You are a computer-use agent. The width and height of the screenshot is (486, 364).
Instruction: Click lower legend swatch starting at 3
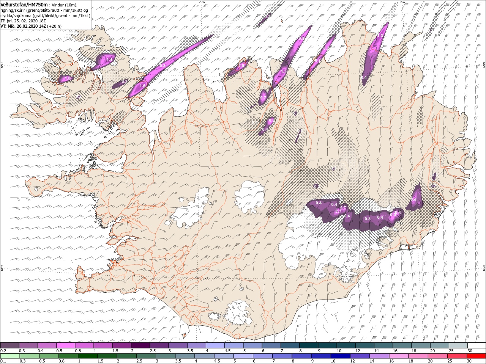pos(165,356)
